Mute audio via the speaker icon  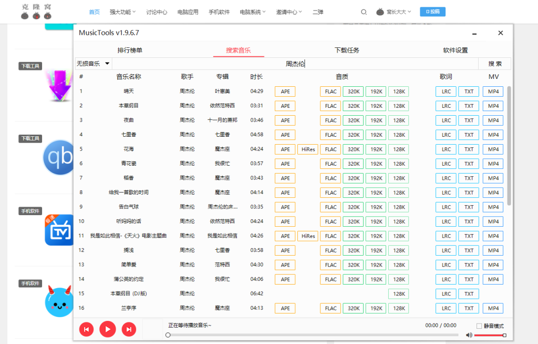point(469,335)
